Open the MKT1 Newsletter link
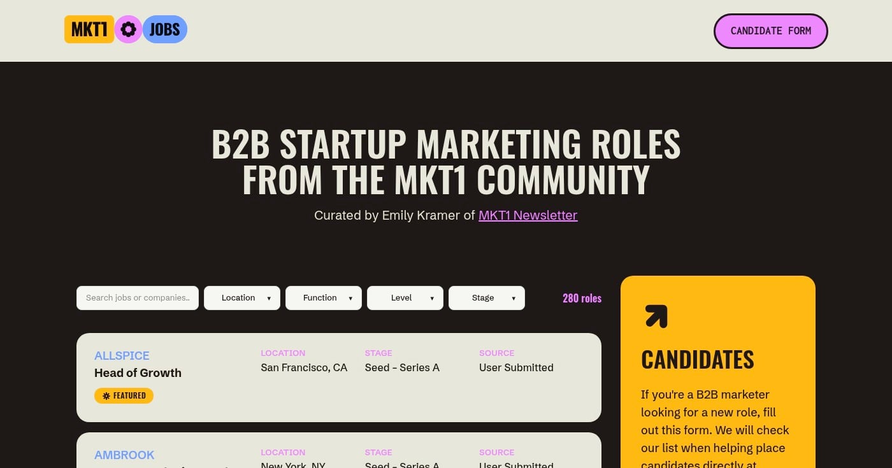The image size is (892, 468). click(x=528, y=215)
